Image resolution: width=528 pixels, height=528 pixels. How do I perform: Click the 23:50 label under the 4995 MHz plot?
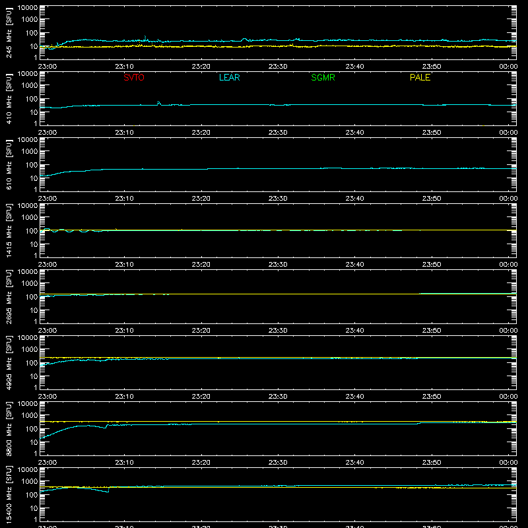pyautogui.click(x=432, y=397)
